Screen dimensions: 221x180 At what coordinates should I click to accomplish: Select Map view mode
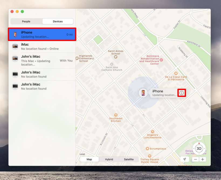89,159
